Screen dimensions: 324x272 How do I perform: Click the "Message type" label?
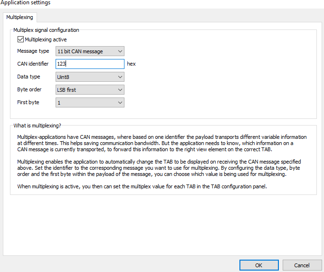(x=33, y=51)
